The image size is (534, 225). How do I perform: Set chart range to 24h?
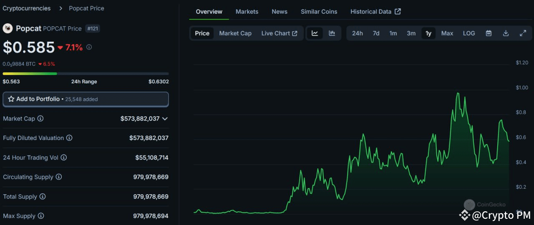point(358,33)
